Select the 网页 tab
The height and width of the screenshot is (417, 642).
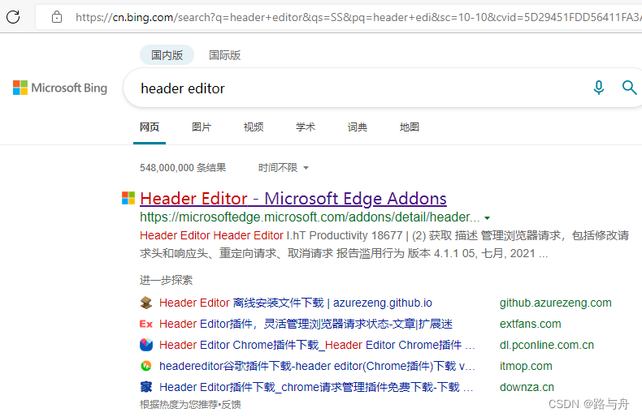150,127
